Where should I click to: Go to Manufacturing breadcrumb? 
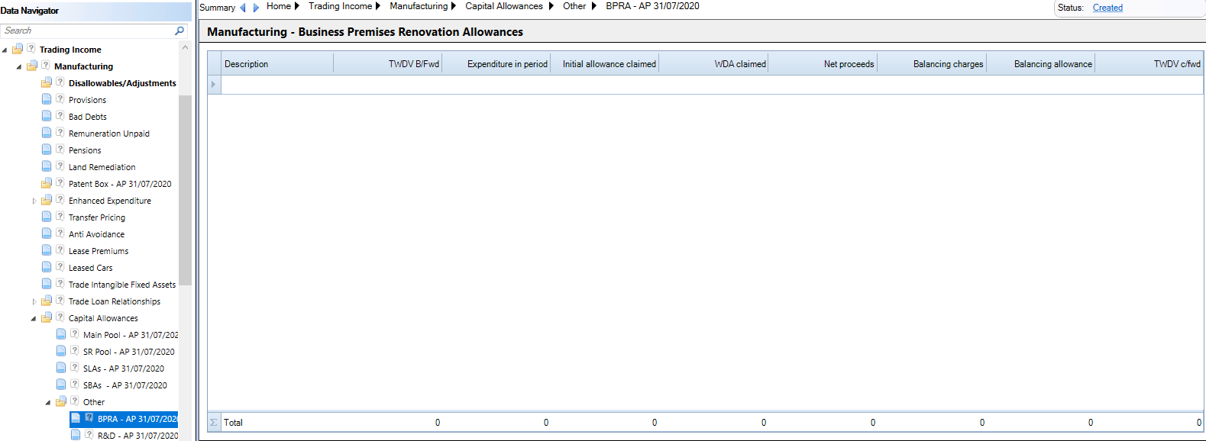pyautogui.click(x=419, y=6)
